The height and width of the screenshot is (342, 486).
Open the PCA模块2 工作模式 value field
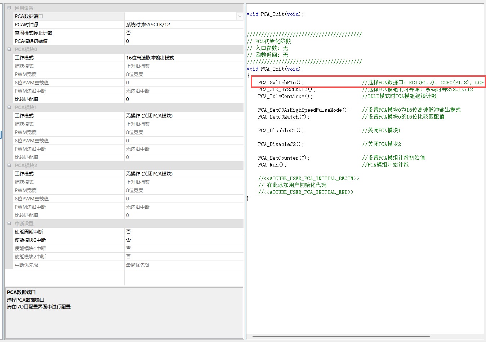[x=184, y=174]
